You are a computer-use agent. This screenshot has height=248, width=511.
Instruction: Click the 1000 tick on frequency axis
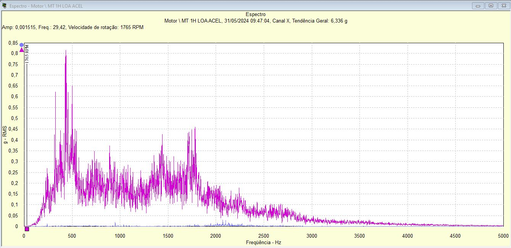(x=120, y=236)
